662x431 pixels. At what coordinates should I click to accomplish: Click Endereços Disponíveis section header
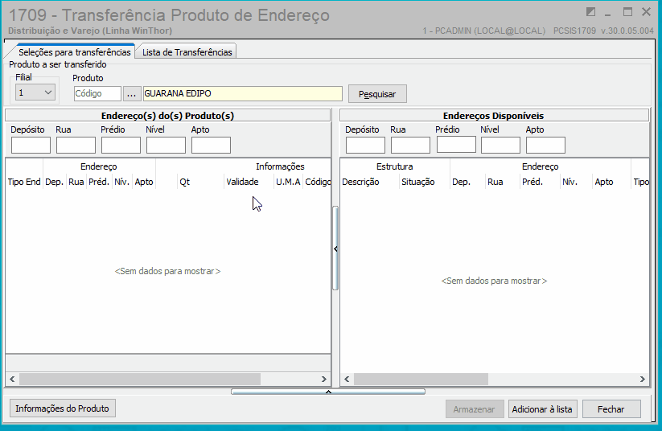click(494, 116)
